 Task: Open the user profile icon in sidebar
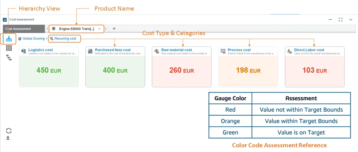9,138
